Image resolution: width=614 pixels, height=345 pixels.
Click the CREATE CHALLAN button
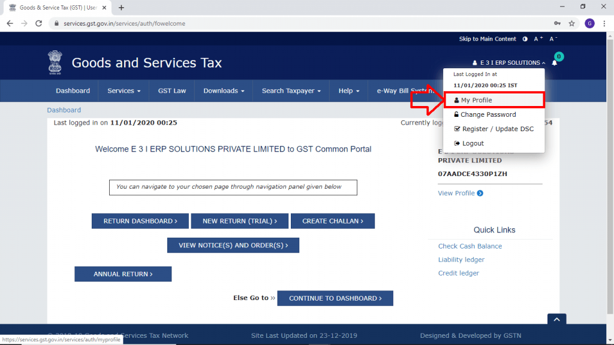click(x=333, y=221)
